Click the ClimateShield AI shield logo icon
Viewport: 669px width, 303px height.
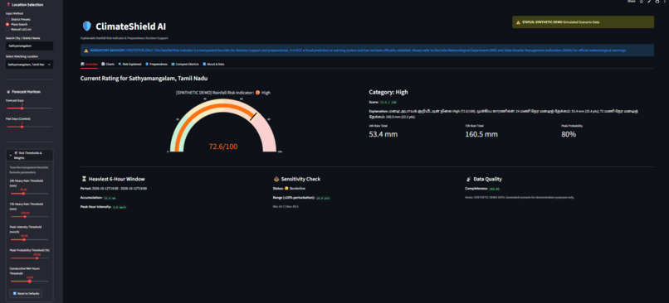(x=86, y=26)
